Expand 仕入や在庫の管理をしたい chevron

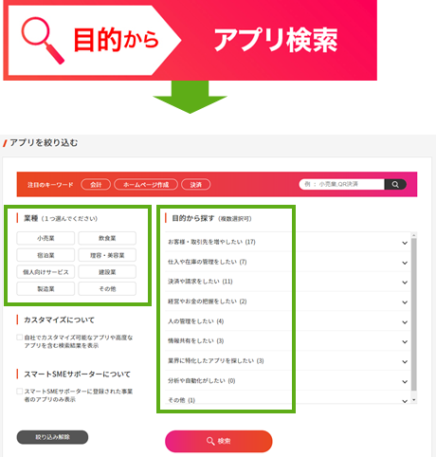[x=405, y=263]
